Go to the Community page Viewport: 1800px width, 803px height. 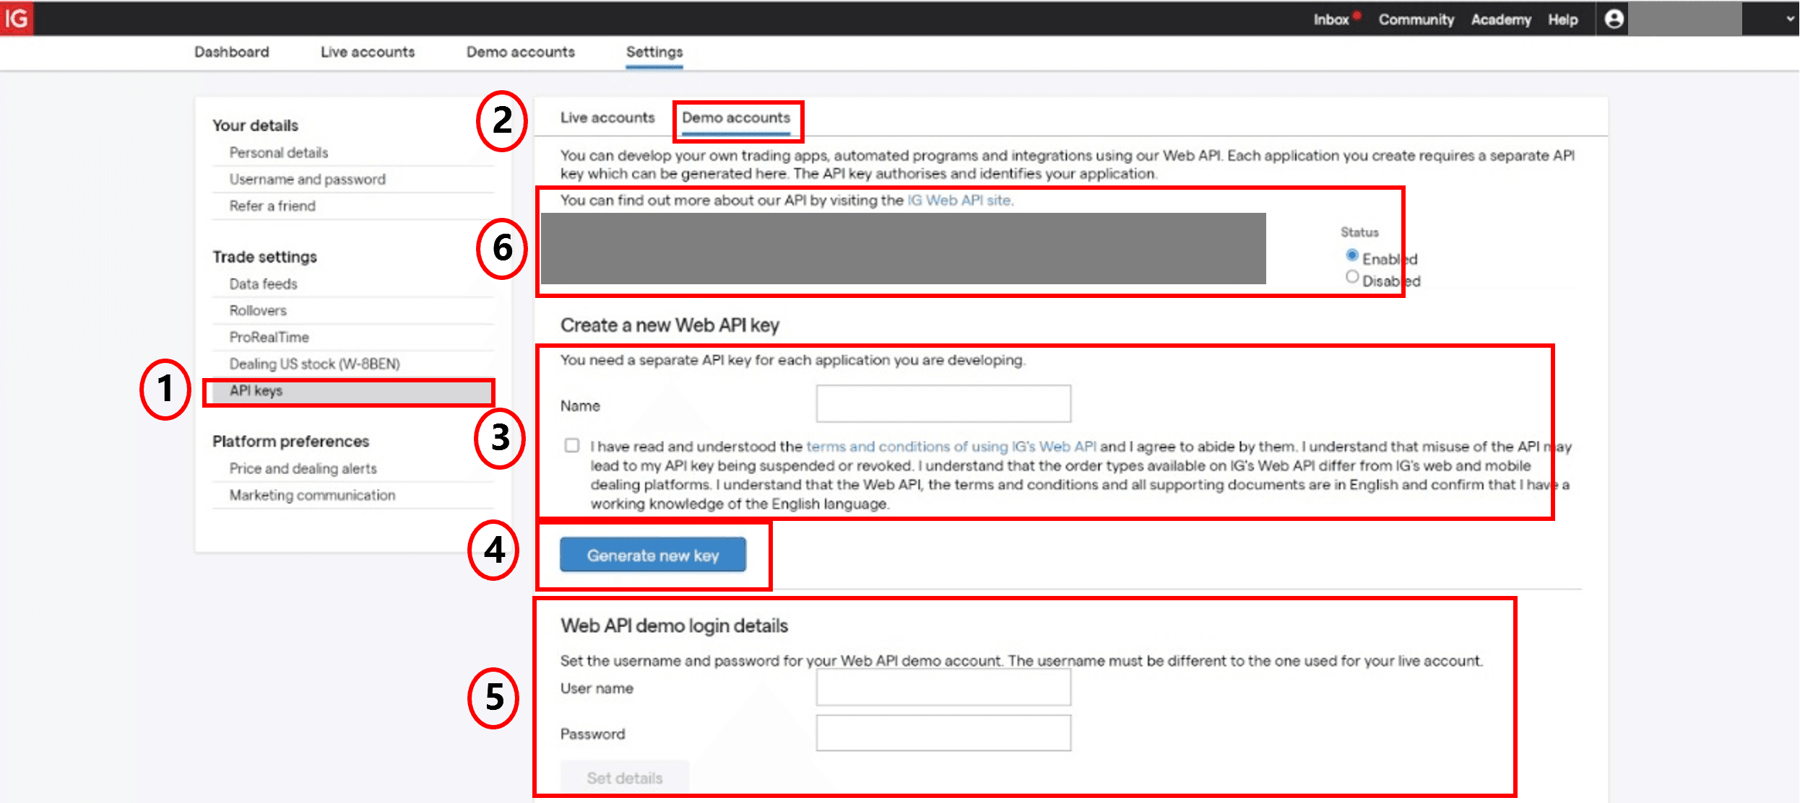pyautogui.click(x=1416, y=20)
